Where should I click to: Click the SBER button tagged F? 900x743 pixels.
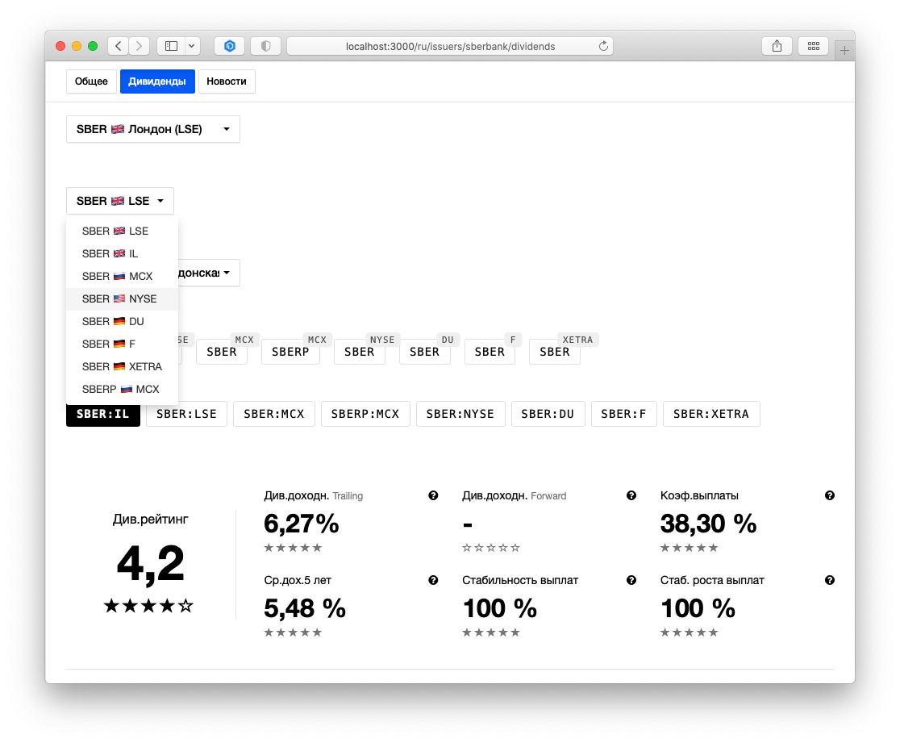pos(490,352)
